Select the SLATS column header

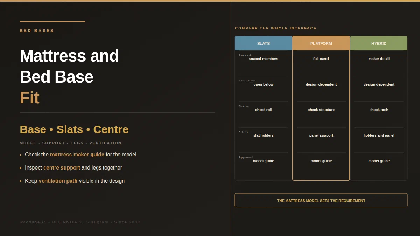pyautogui.click(x=263, y=43)
